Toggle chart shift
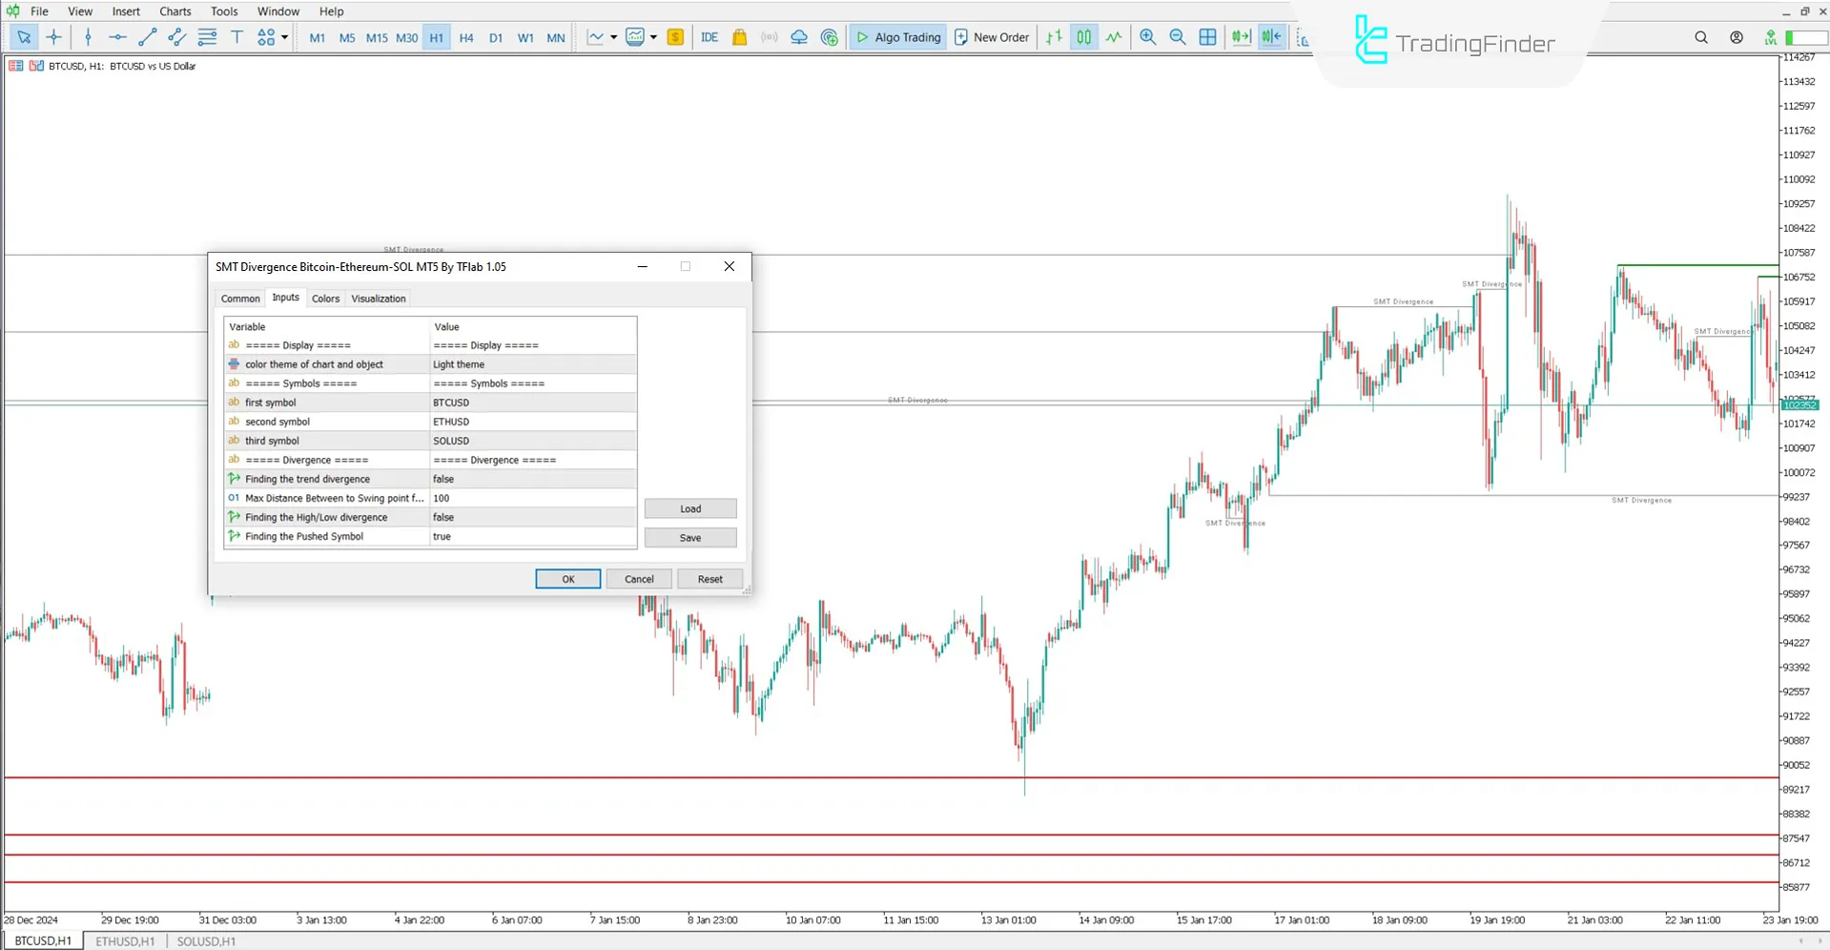This screenshot has width=1830, height=950. (1272, 37)
